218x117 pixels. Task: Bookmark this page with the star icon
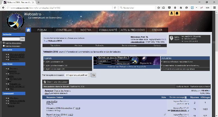point(159,8)
